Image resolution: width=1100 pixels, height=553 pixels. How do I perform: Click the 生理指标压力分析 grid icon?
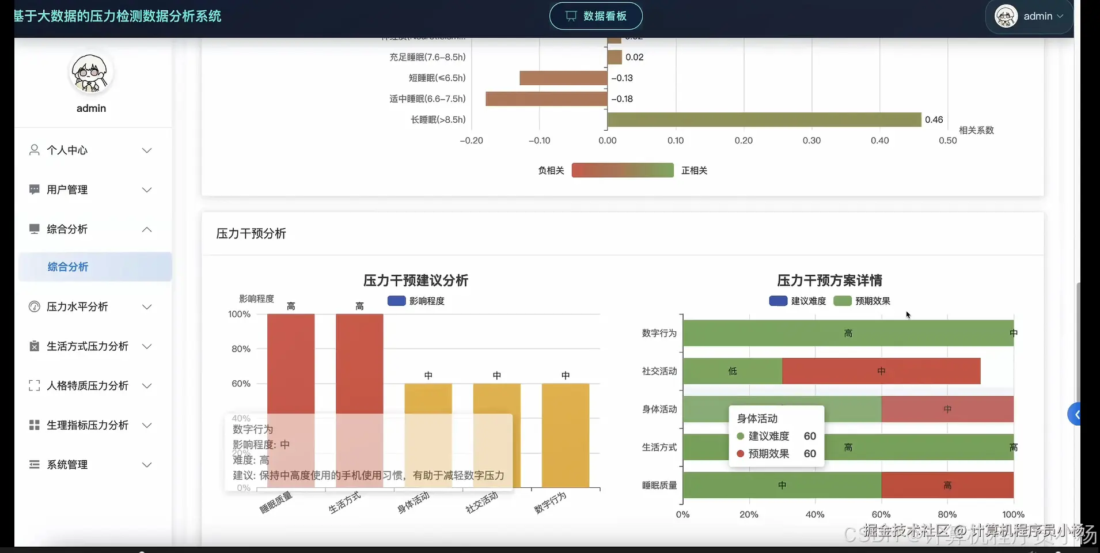point(35,425)
